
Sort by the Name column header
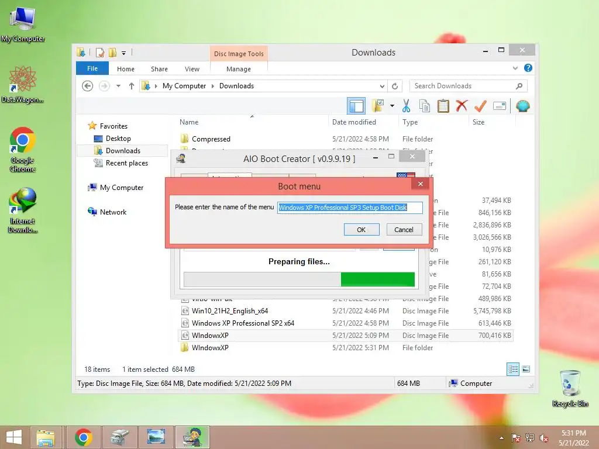[189, 122]
